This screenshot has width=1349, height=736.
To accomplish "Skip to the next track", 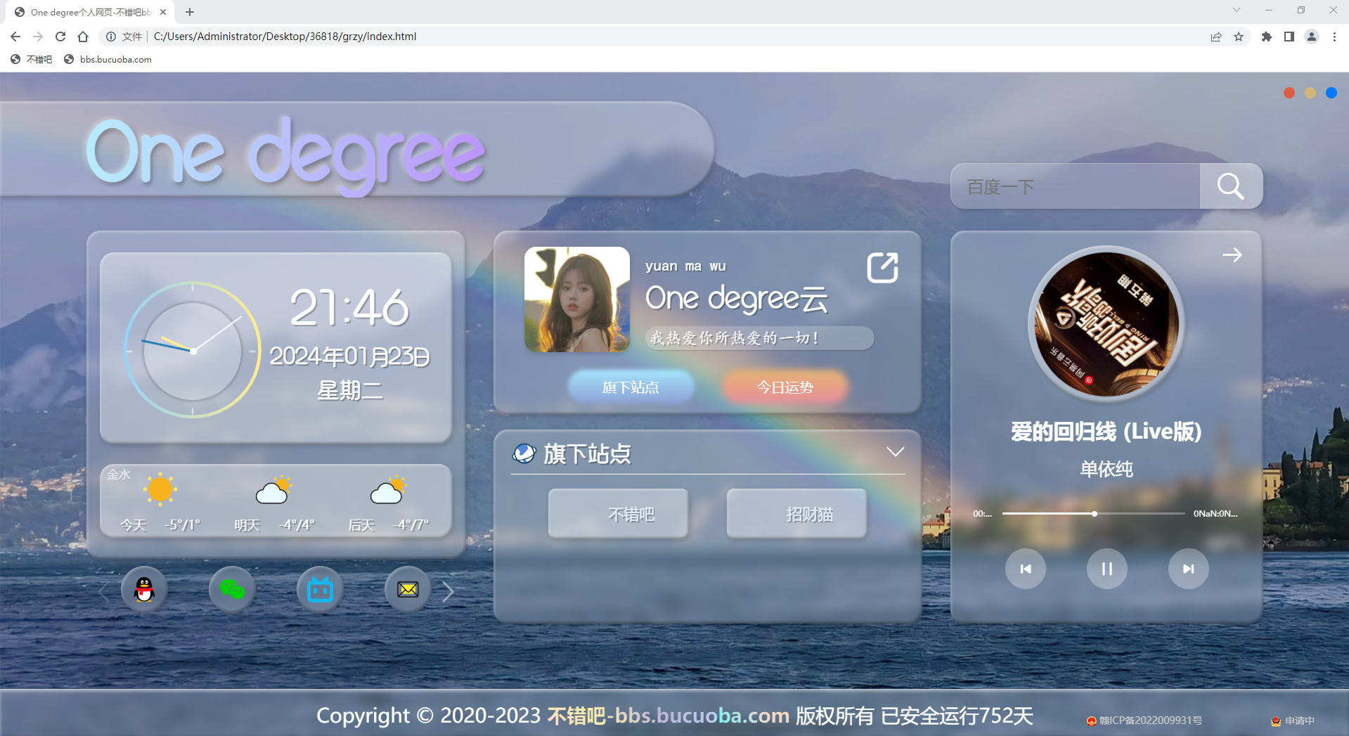I will [x=1188, y=569].
